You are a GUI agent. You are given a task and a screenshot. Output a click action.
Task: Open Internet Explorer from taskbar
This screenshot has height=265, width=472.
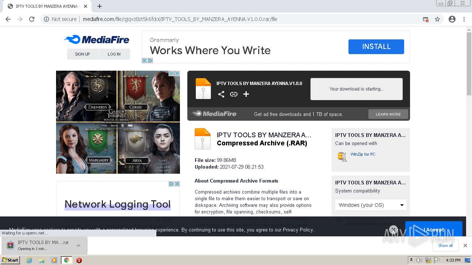29,260
